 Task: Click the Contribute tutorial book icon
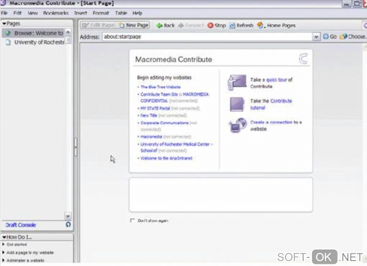click(x=237, y=104)
